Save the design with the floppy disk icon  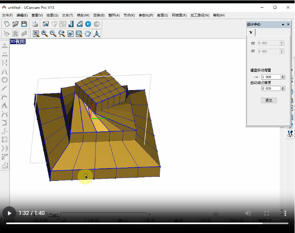(x=24, y=24)
